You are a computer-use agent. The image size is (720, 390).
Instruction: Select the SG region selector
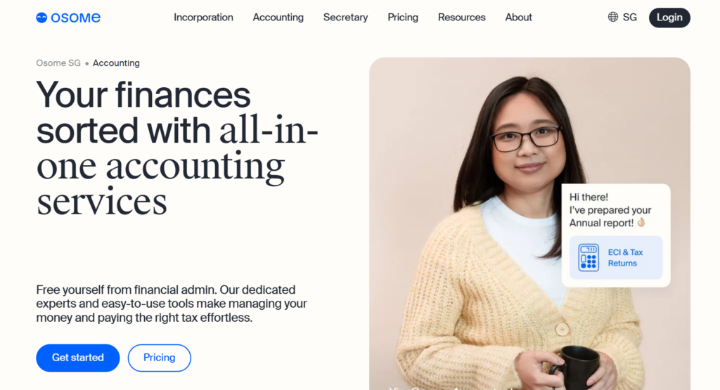point(622,18)
